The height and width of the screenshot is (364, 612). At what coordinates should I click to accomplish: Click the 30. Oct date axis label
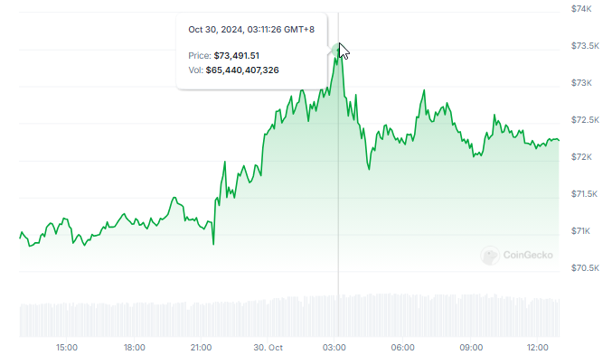point(268,348)
